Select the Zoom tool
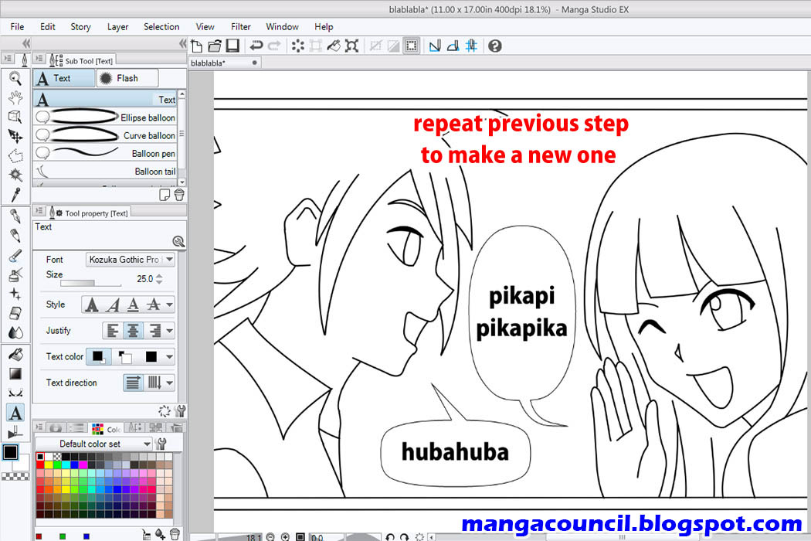 (x=15, y=77)
